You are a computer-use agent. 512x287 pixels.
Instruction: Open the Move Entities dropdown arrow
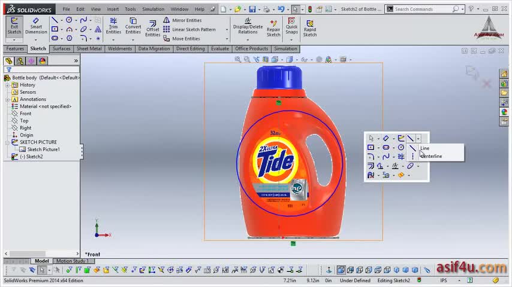coord(227,39)
